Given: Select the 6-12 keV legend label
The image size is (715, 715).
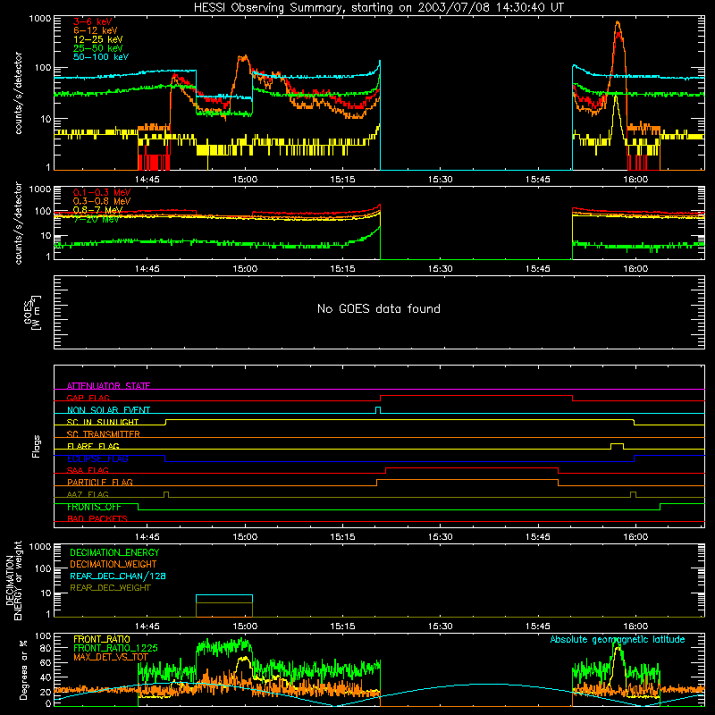Looking at the screenshot, I should [x=96, y=30].
